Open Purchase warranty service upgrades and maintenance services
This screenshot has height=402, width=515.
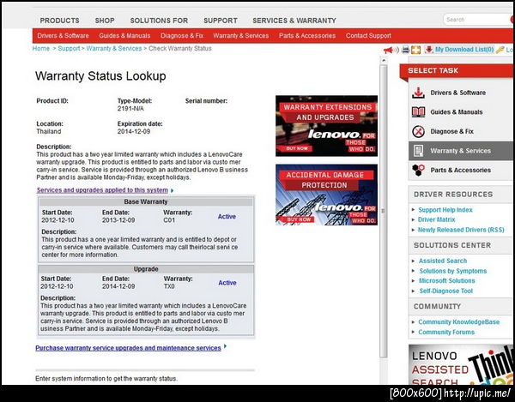128,348
